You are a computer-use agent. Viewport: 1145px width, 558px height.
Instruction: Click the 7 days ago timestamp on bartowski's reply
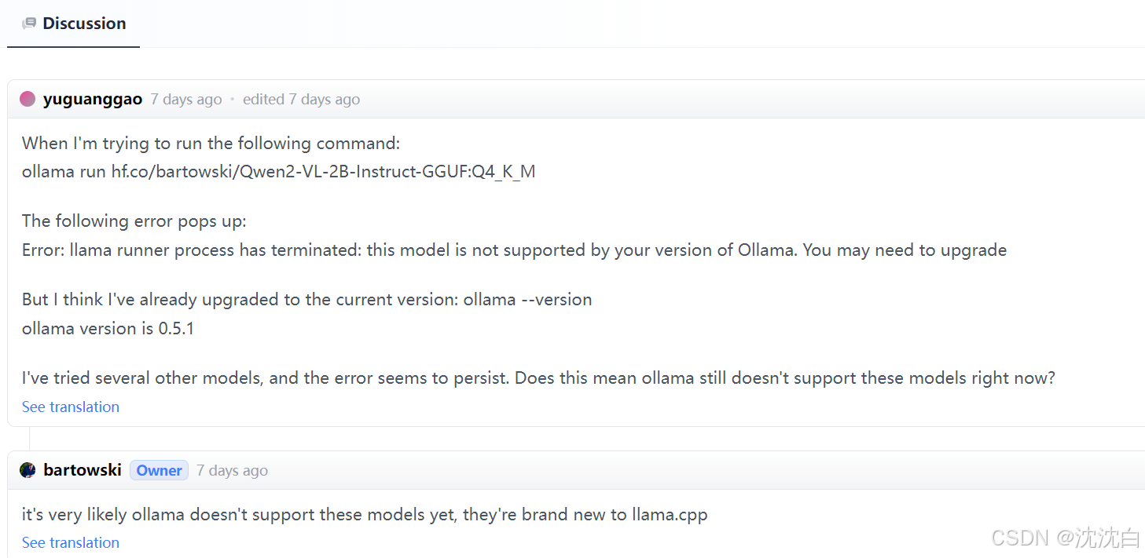coord(231,469)
